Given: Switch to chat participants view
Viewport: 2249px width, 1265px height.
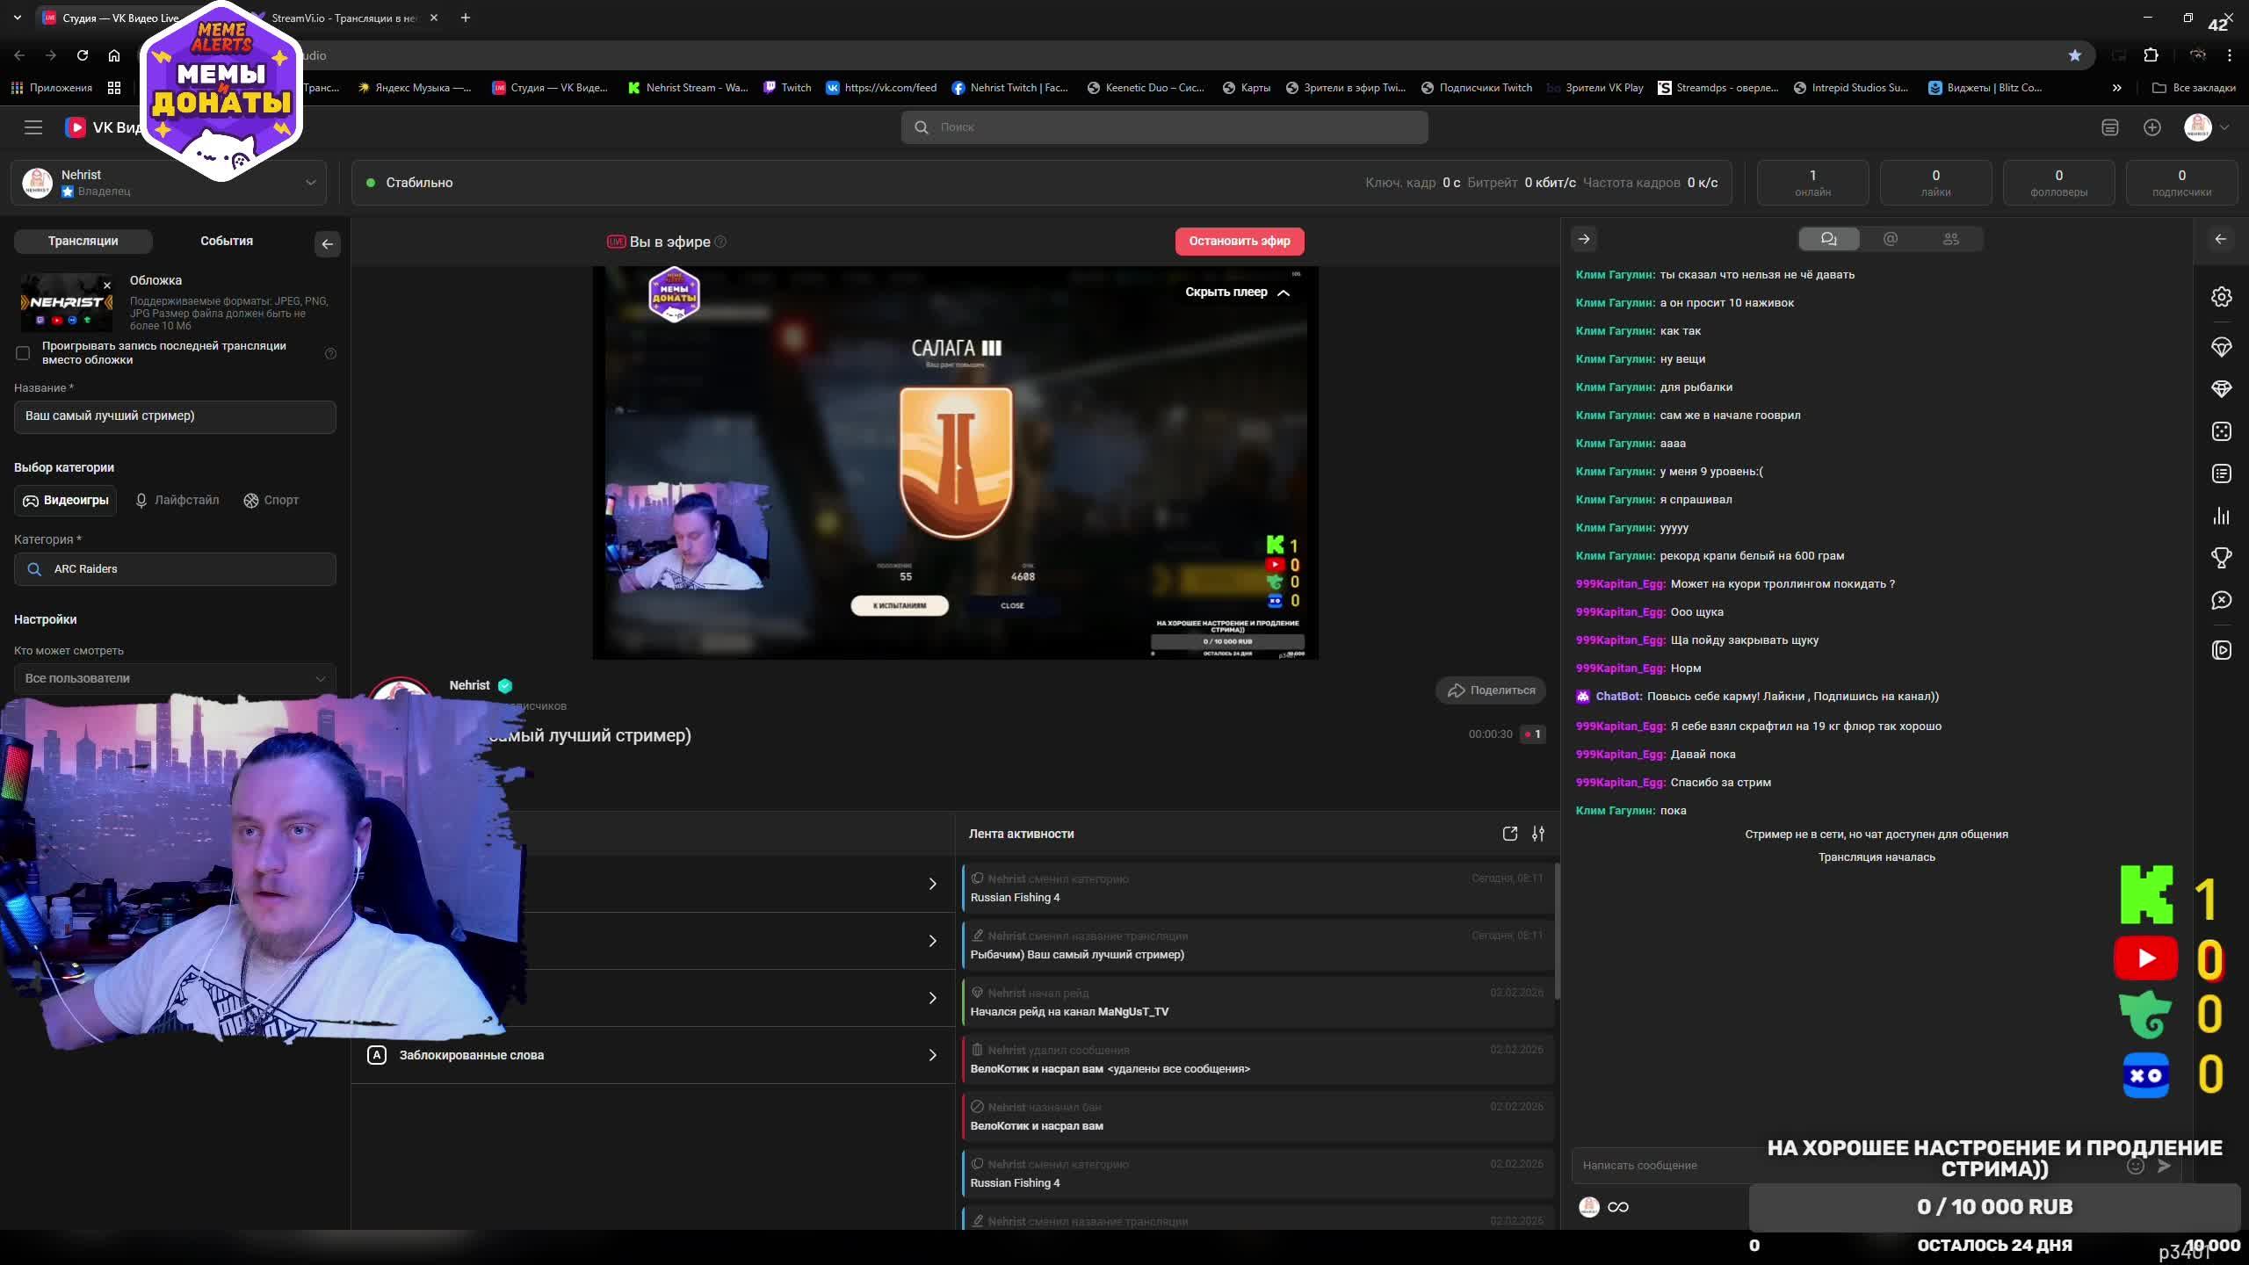Looking at the screenshot, I should click(1950, 239).
